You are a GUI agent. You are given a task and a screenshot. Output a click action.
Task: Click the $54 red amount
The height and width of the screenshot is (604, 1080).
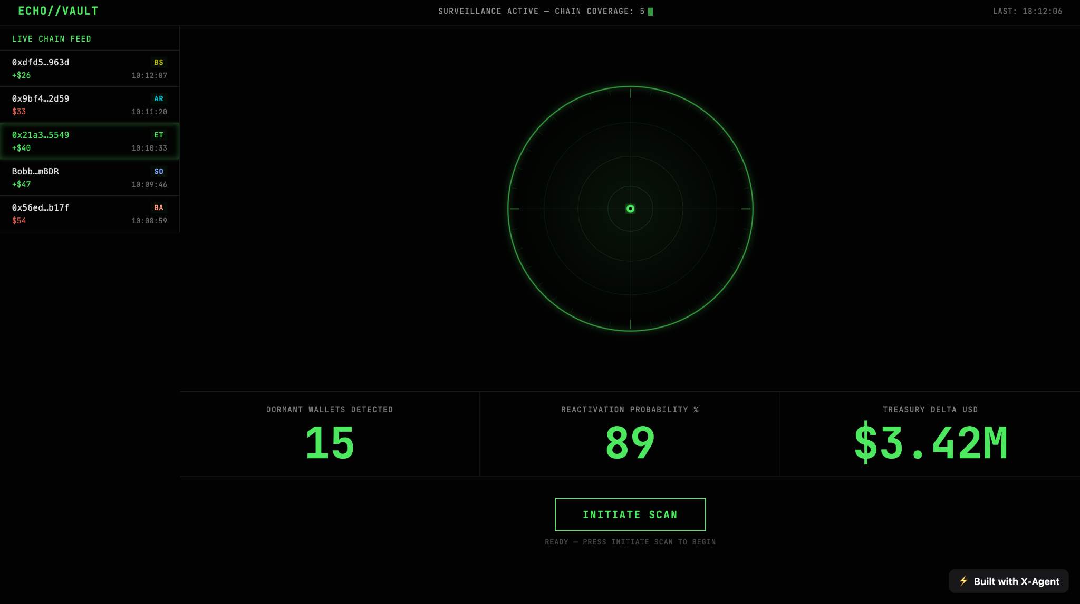(19, 221)
